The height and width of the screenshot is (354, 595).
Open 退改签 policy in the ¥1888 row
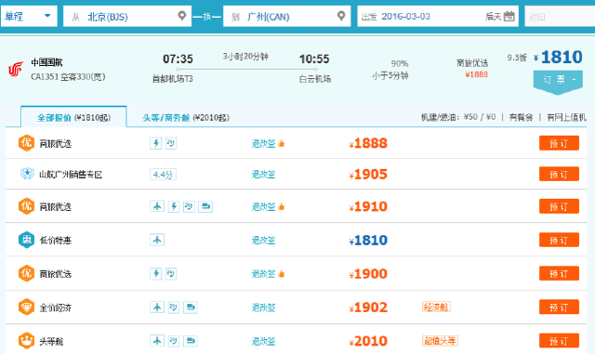coord(263,144)
